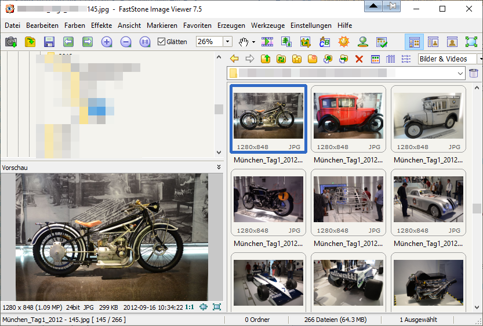Delete file using the red X
Screen dimensions: 483x326
pos(359,59)
